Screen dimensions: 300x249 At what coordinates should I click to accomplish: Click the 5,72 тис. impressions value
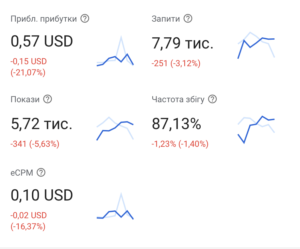coord(42,124)
